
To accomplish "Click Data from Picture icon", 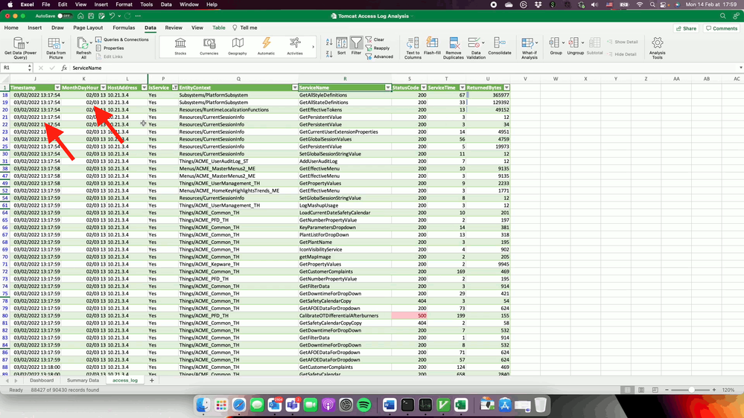I will 56,48.
